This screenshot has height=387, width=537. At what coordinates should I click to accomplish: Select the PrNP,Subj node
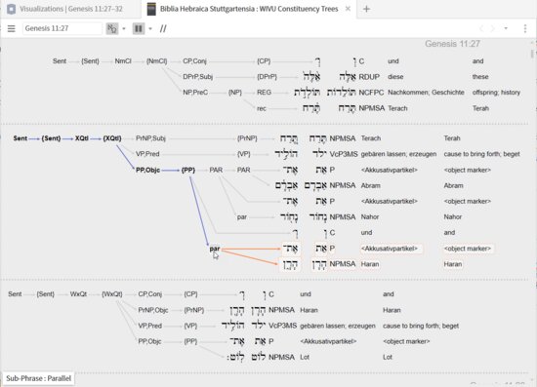click(x=150, y=138)
